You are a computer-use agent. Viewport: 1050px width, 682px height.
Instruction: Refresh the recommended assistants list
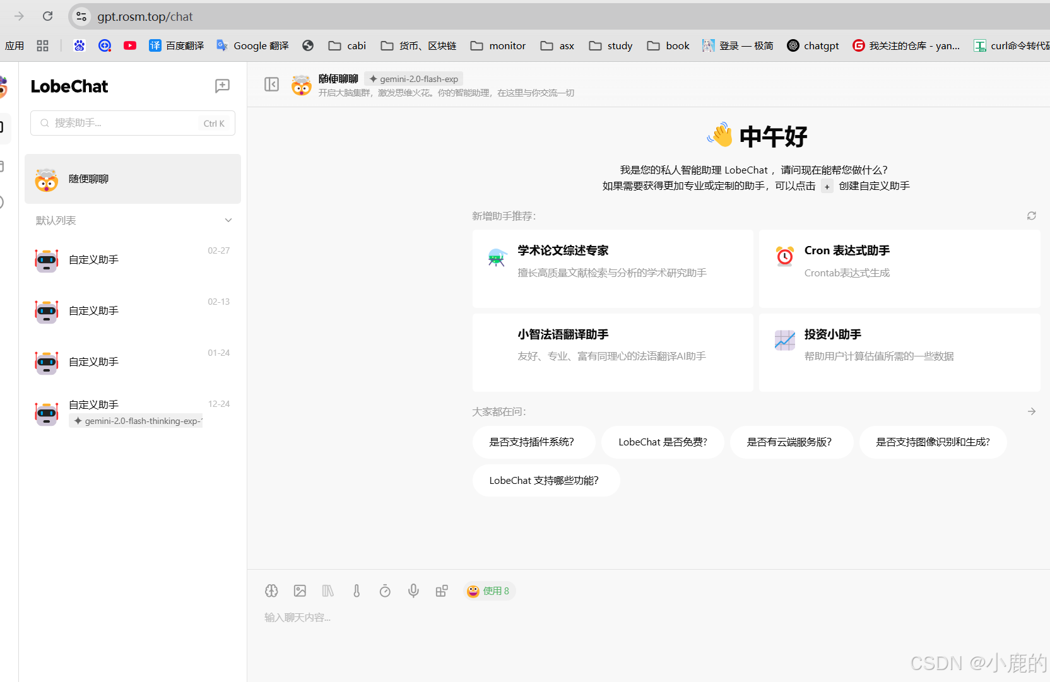(x=1032, y=216)
